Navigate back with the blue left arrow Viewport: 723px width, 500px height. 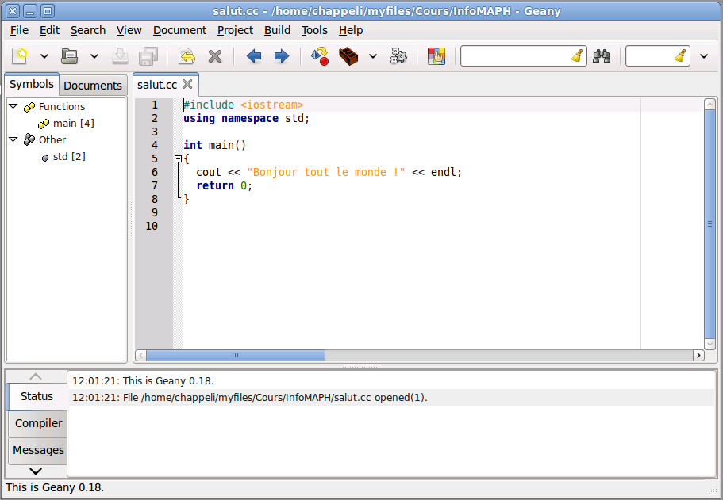click(x=254, y=56)
